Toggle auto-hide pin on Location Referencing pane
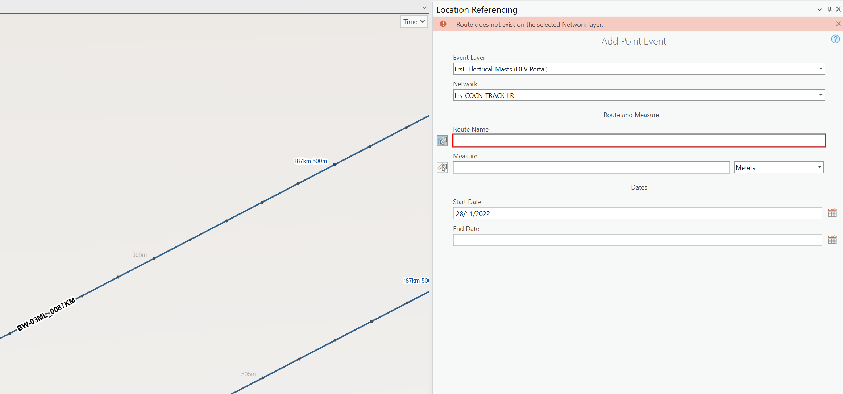The height and width of the screenshot is (394, 843). click(830, 9)
